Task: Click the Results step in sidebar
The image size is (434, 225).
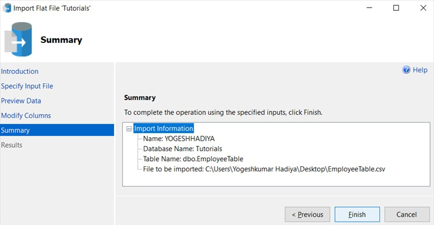Action: pyautogui.click(x=11, y=145)
